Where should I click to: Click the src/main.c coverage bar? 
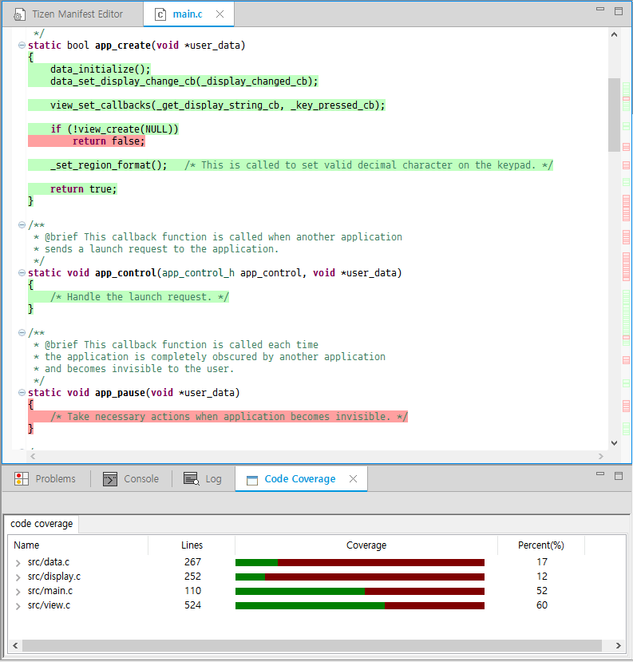tap(360, 591)
